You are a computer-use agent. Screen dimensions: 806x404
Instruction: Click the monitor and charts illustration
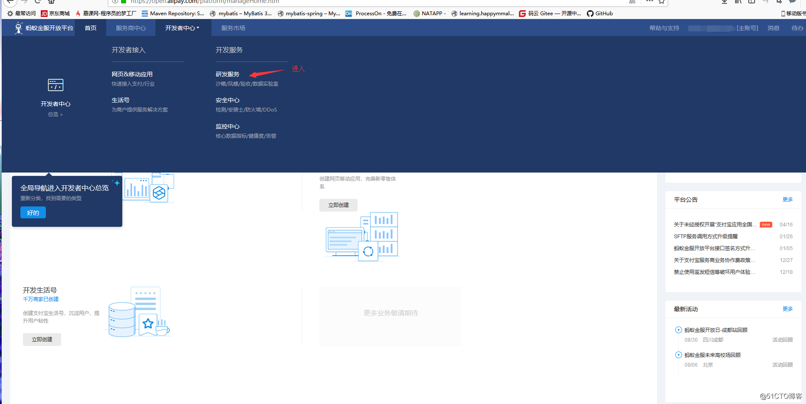pos(362,237)
